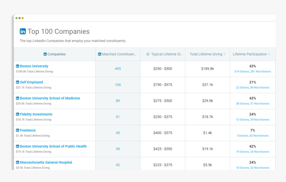This screenshot has height=182, width=286.
Task: Click LinkedIn icon beside Freelance
Action: 18,130
